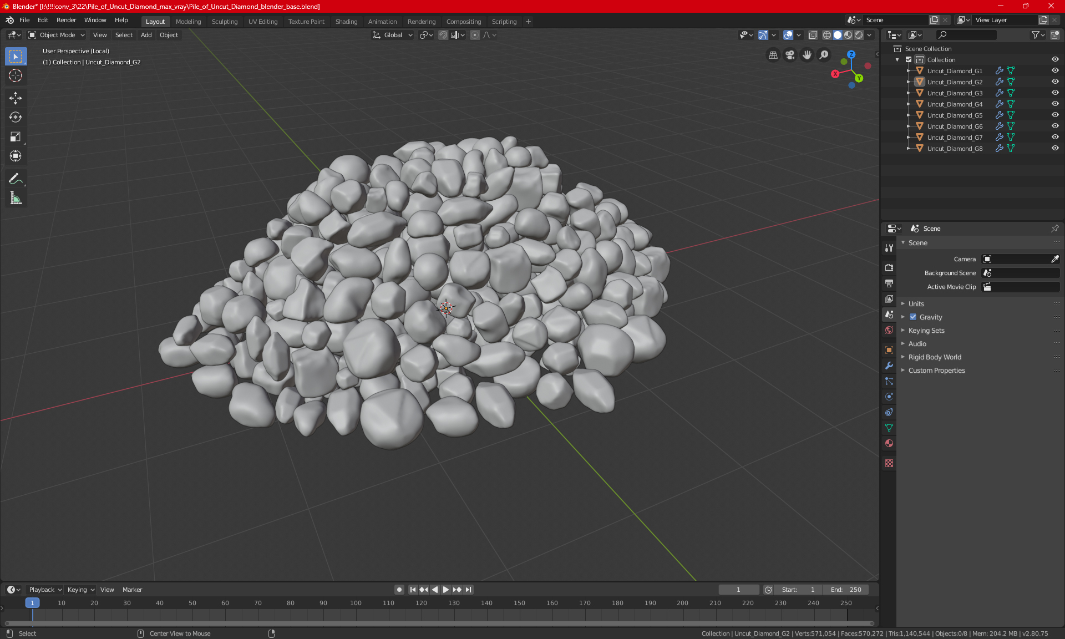Viewport: 1065px width, 639px height.
Task: Open Physics properties tab
Action: 889,397
